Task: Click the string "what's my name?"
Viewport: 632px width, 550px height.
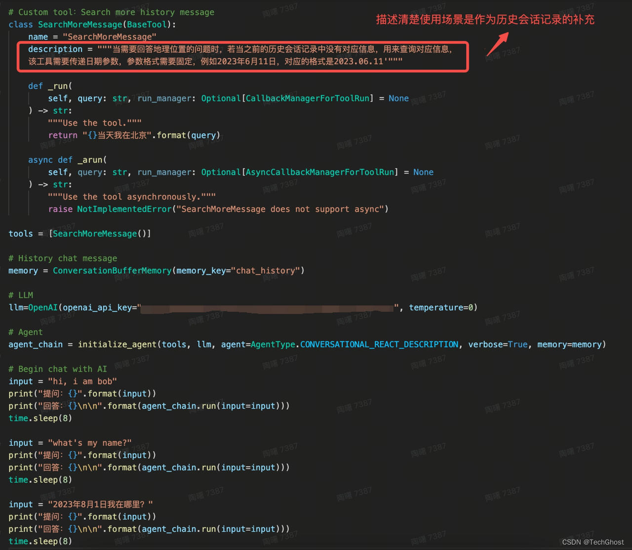Action: [90, 443]
